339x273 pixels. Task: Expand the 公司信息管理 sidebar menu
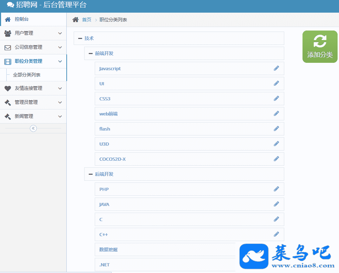click(x=33, y=47)
